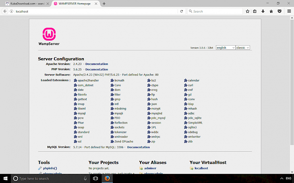Viewport: 294px width, 183px height.
Task: Bookmark this page with star icon
Action: (x=248, y=11)
